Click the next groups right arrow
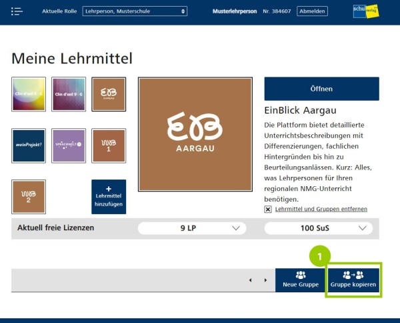400x323 pixels. click(x=265, y=280)
